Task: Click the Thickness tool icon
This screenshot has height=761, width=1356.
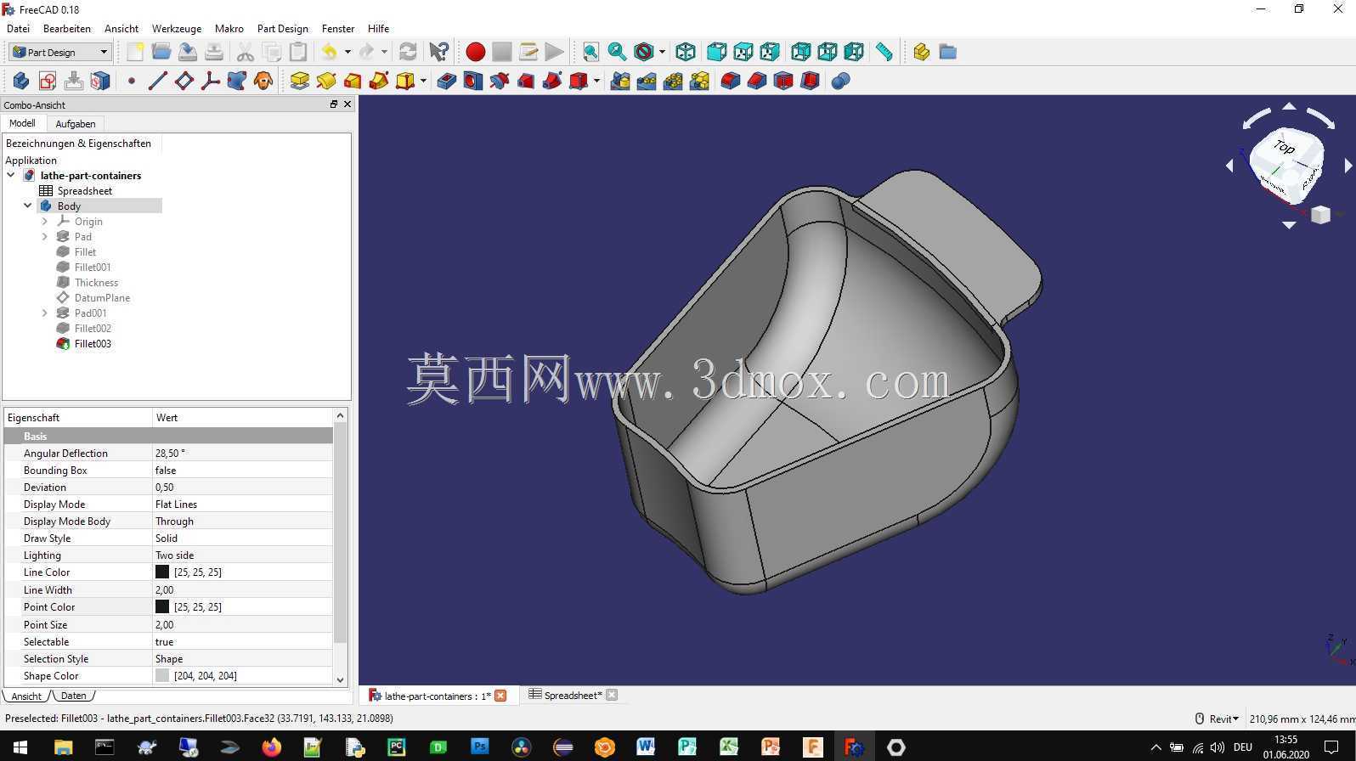Action: (x=810, y=81)
